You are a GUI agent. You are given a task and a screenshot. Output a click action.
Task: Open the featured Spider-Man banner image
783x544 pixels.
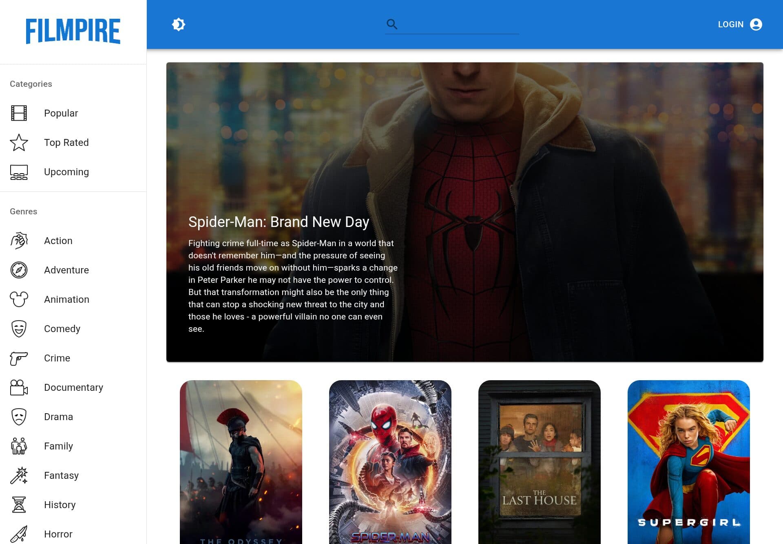pyautogui.click(x=465, y=212)
